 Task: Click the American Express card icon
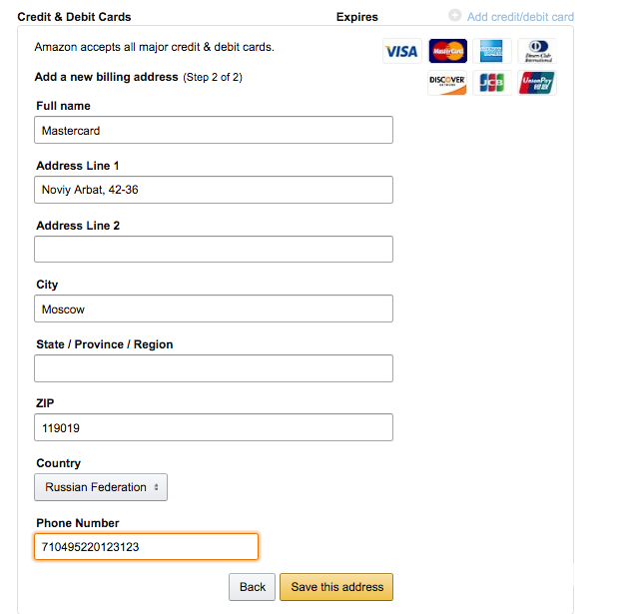click(492, 51)
